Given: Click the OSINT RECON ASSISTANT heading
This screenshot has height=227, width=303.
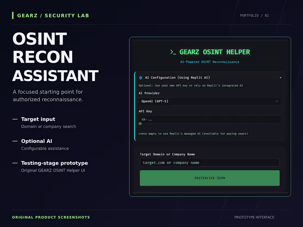Looking at the screenshot, I should (x=55, y=57).
